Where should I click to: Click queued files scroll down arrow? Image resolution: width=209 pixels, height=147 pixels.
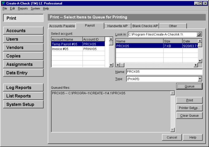click(172, 130)
